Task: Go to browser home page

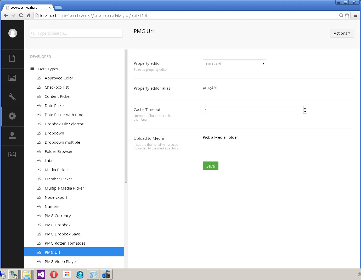Action: [x=29, y=15]
